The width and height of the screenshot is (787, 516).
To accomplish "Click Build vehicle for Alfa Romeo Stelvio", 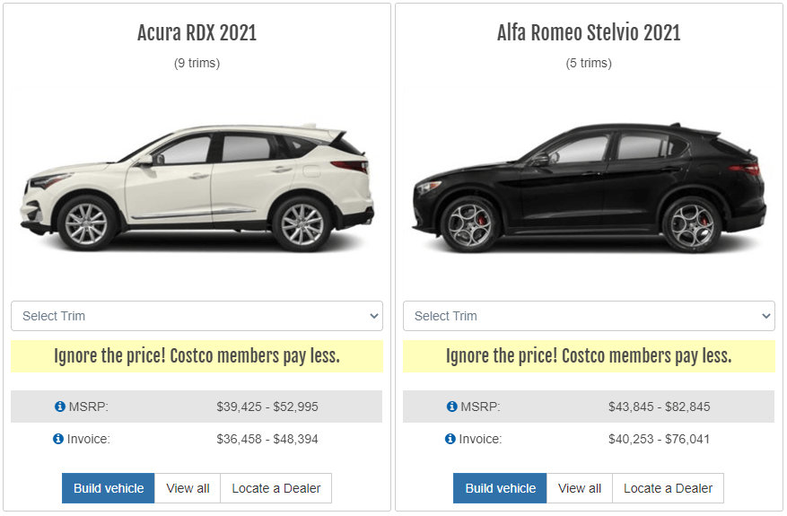I will point(500,488).
